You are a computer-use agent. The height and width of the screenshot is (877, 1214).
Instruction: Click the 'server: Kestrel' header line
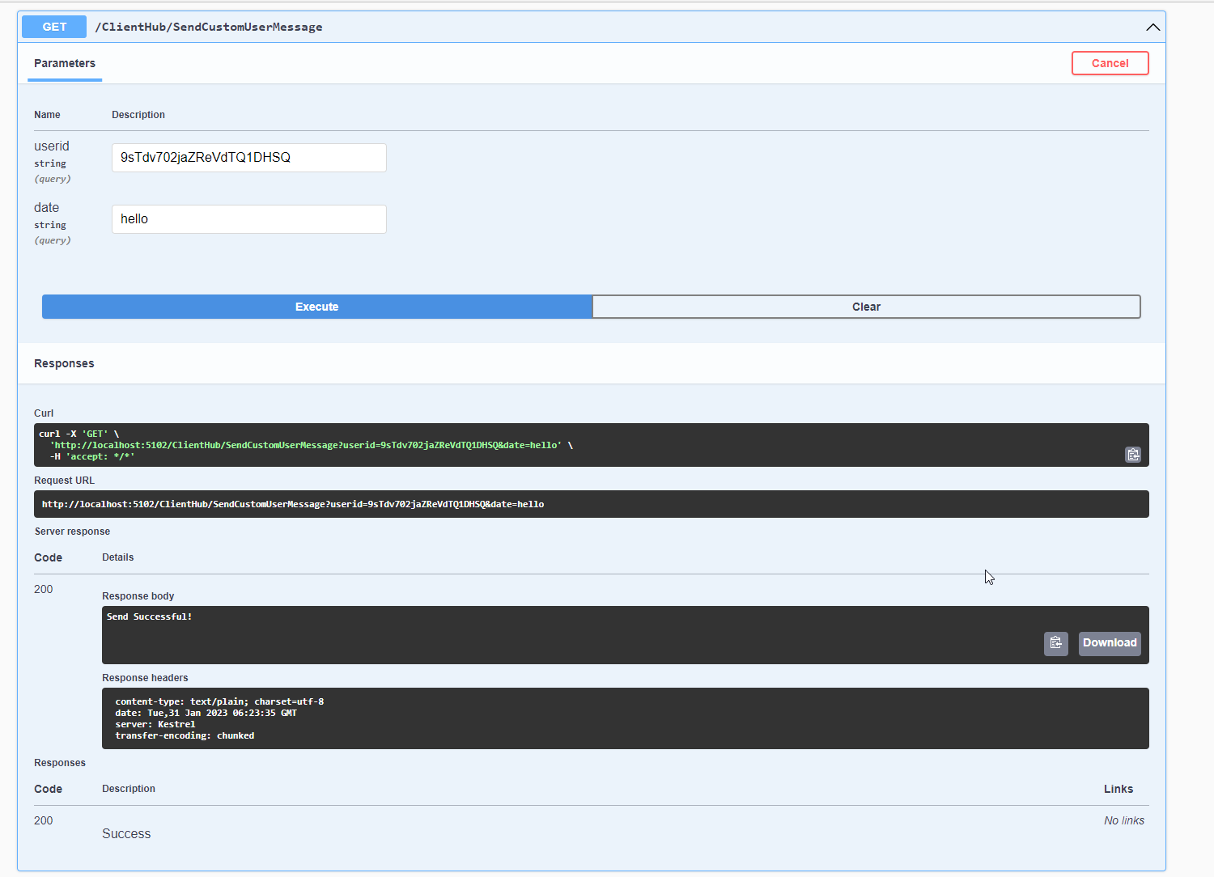155,724
